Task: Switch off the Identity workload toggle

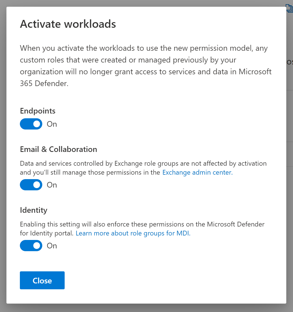Action: 31,246
